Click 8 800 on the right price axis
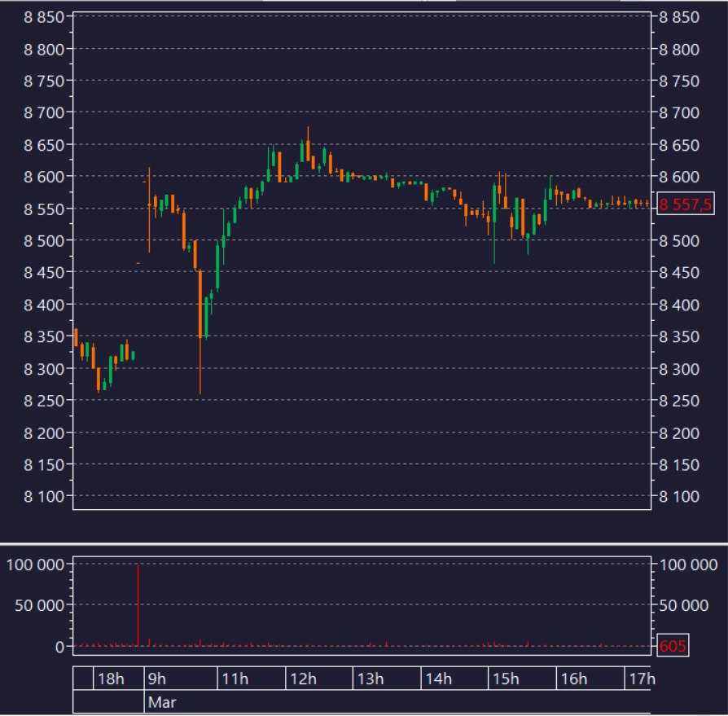 [679, 49]
